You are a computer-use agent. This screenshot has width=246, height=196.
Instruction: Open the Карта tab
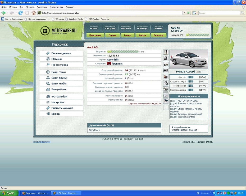point(142,35)
